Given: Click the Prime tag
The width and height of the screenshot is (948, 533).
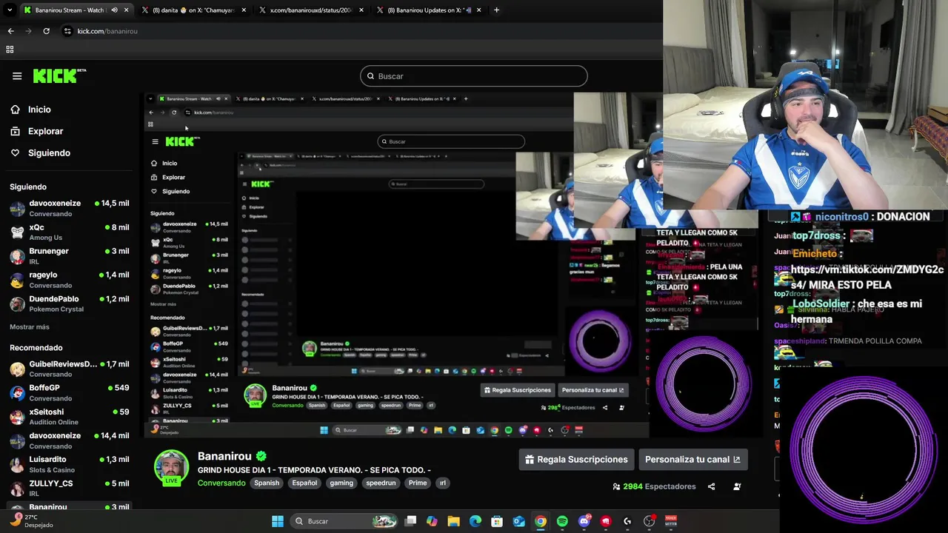Looking at the screenshot, I should (x=418, y=483).
